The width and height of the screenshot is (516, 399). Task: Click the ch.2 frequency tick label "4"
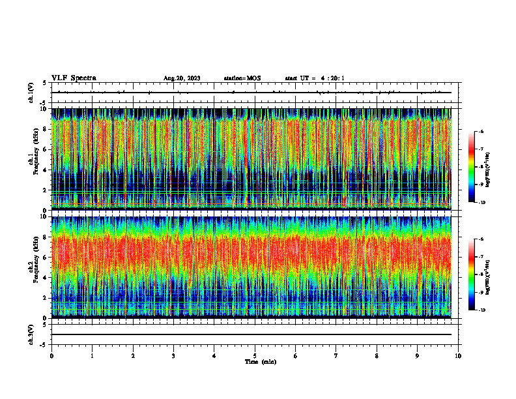(x=46, y=278)
